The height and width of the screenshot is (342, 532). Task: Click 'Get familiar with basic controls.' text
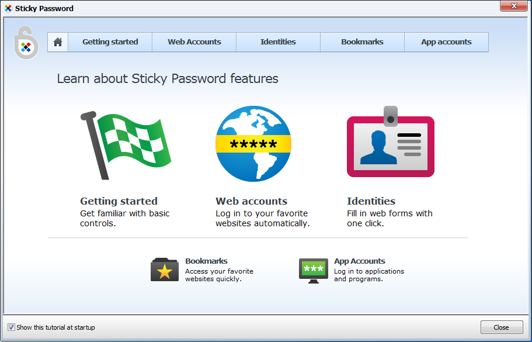(124, 219)
